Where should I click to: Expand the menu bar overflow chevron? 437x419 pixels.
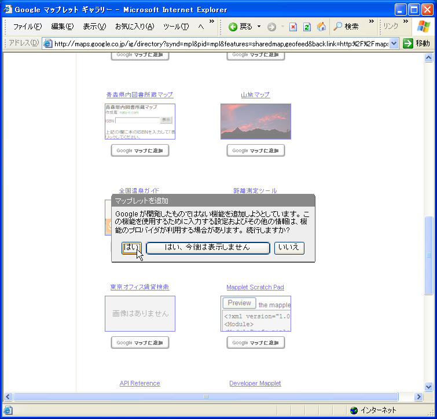212,21
